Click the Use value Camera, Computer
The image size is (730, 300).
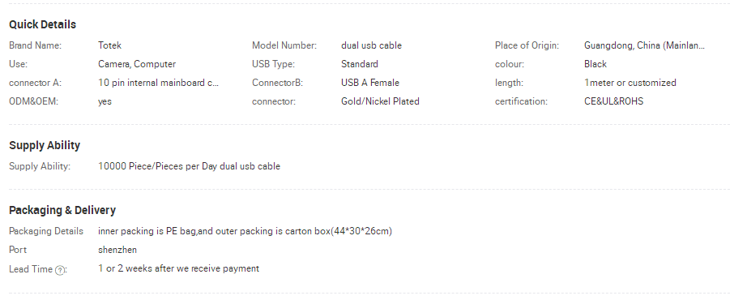(137, 64)
